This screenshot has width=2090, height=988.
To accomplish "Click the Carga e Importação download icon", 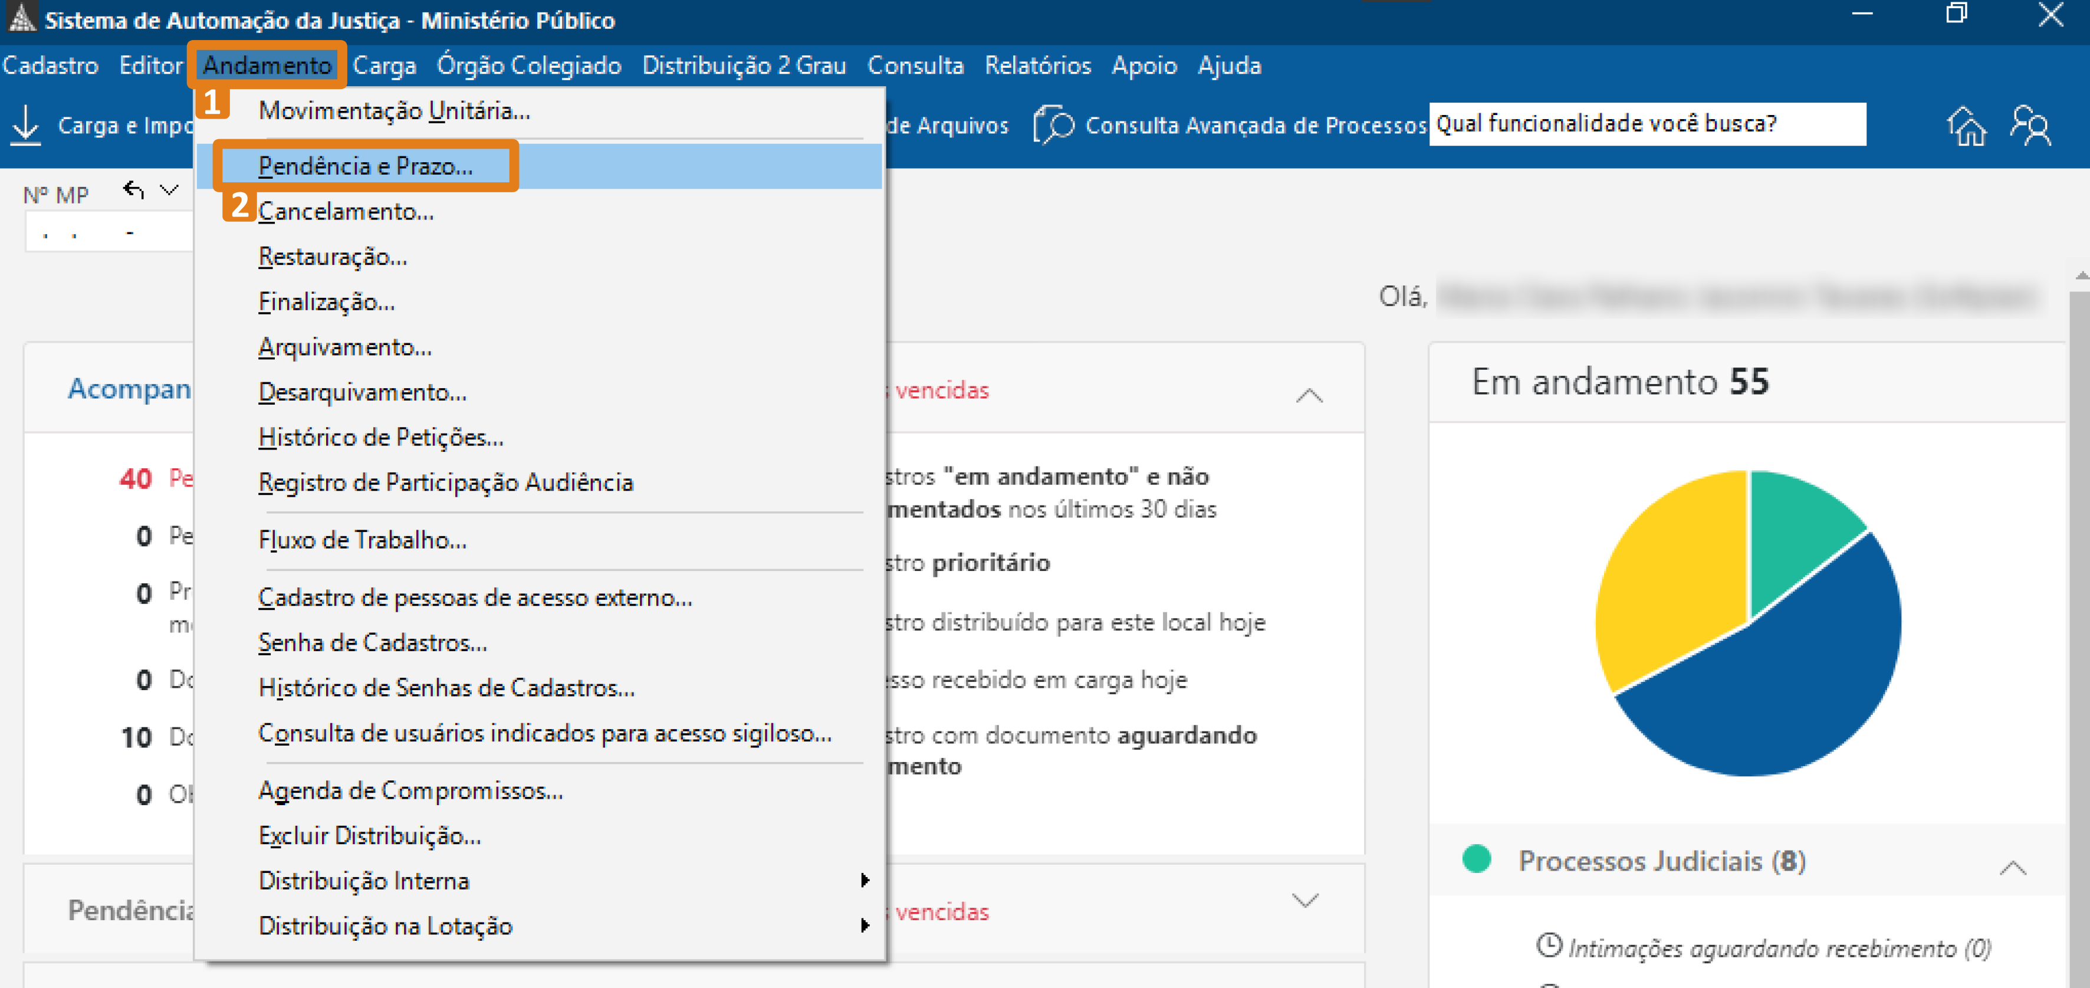I will click(x=24, y=123).
